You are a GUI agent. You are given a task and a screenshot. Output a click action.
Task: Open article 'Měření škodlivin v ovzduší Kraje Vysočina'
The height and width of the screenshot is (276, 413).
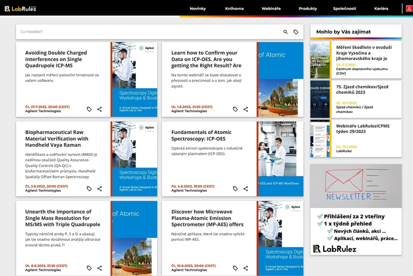tap(364, 53)
